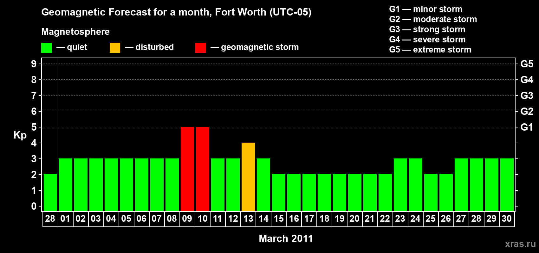
Task: Click the red geomagnetic storm legend swatch
Action: click(x=200, y=48)
